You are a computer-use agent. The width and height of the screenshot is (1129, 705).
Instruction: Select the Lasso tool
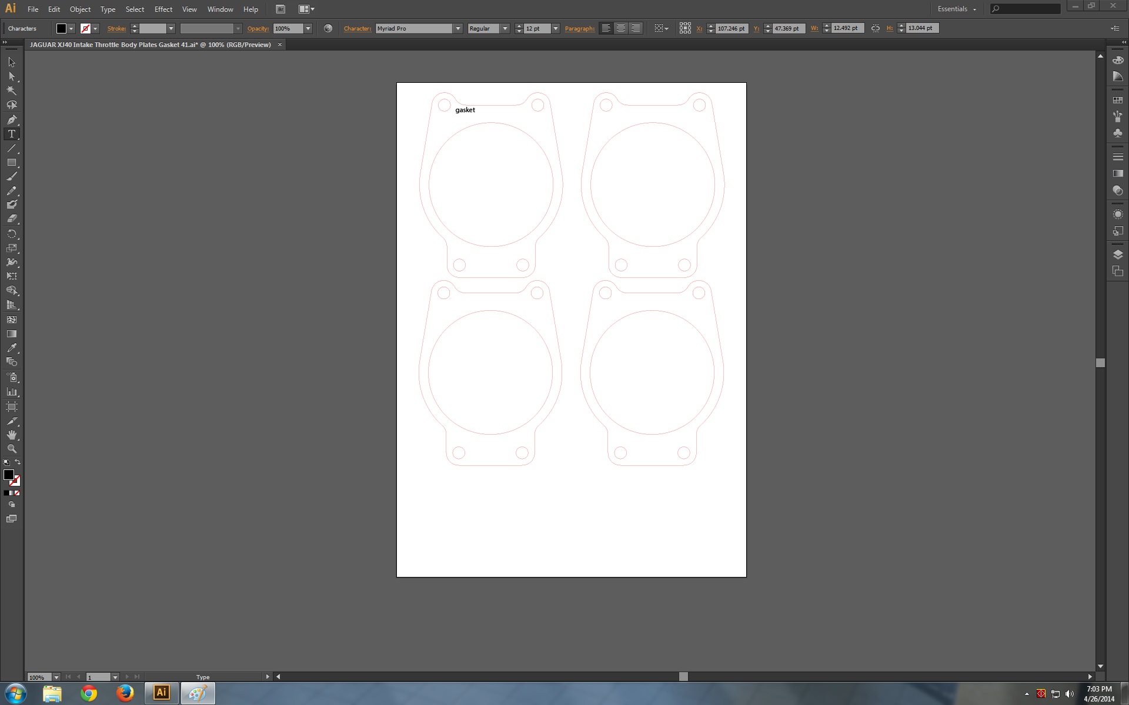(12, 105)
